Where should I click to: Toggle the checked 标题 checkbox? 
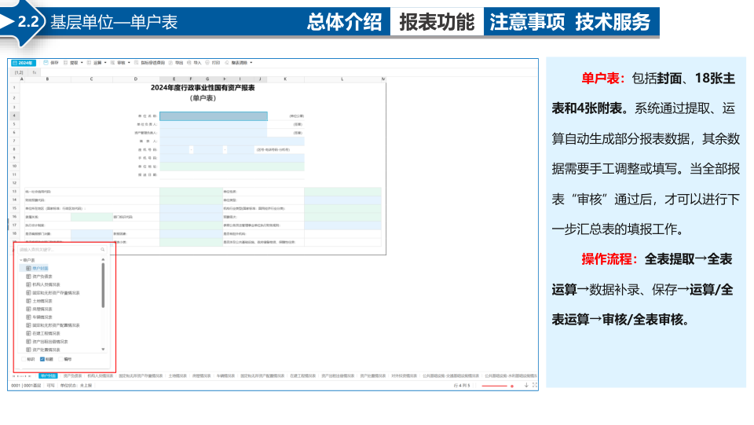tap(42, 359)
